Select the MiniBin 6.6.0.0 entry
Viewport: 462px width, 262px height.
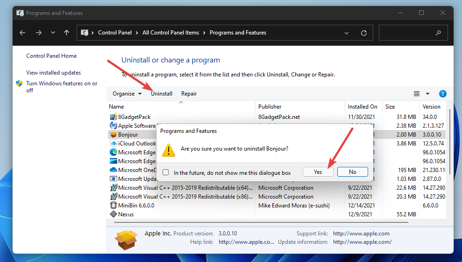tap(136, 205)
